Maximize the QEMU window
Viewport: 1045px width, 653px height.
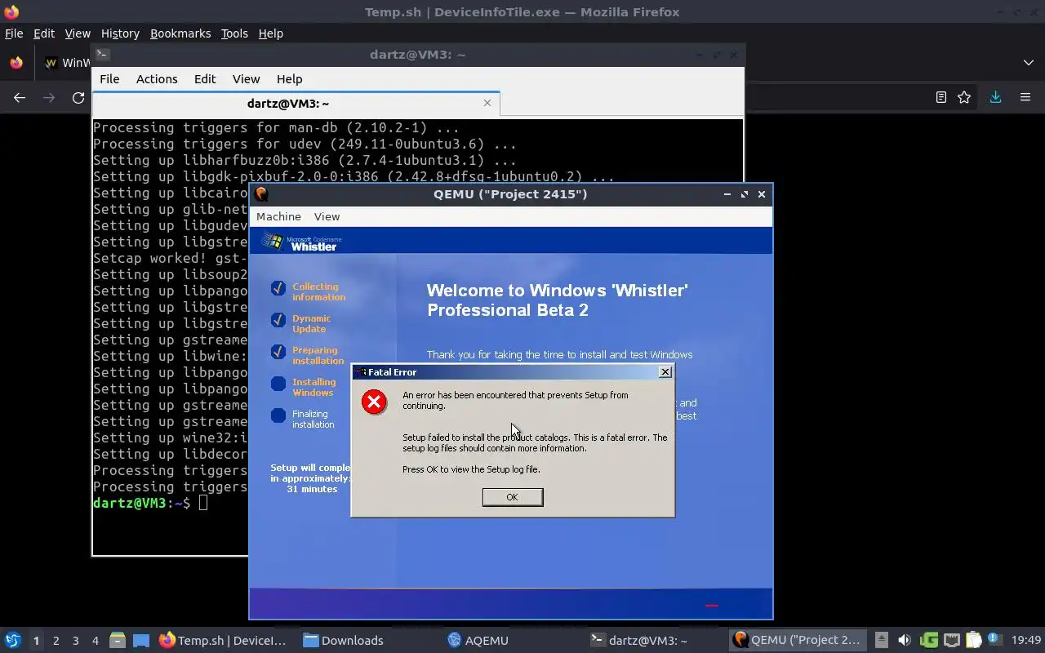[744, 194]
